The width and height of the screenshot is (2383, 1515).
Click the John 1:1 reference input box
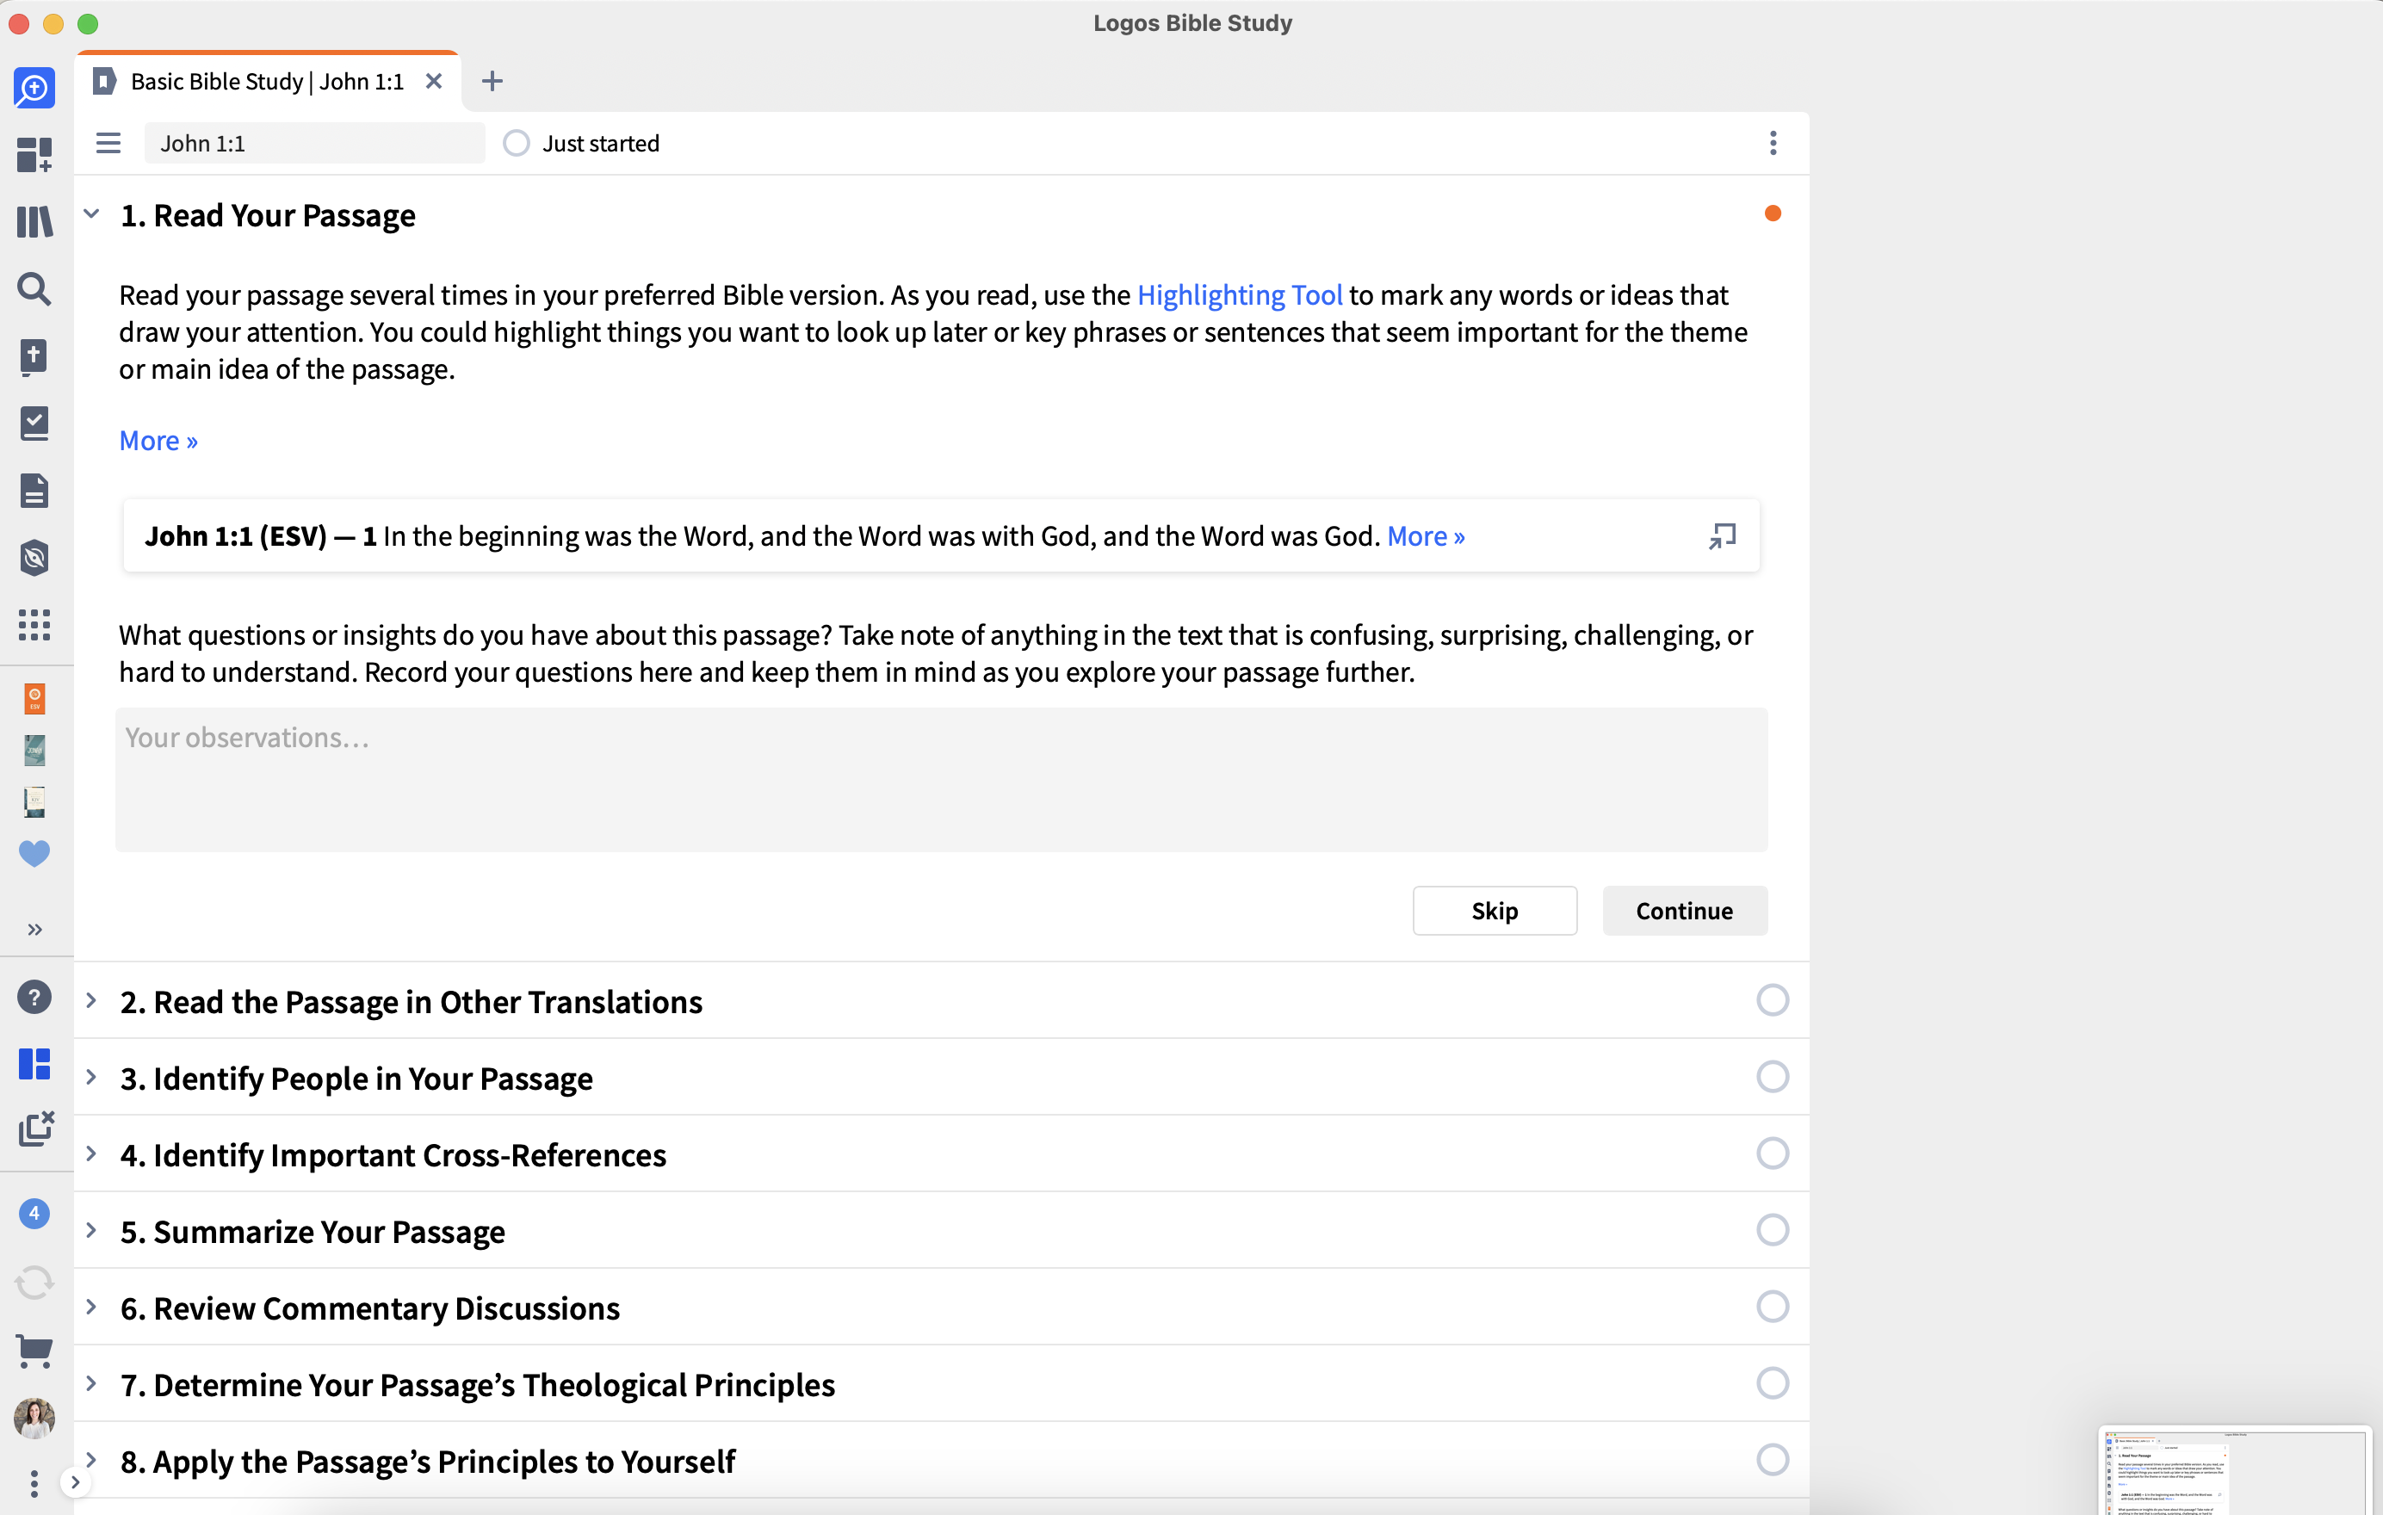(315, 144)
